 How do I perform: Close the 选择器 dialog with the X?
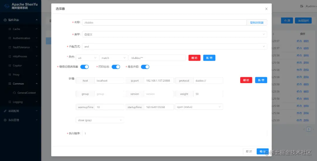266,9
